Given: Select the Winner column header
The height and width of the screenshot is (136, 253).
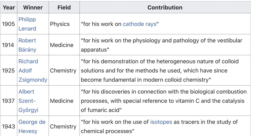Looking at the screenshot, I should click(33, 8).
